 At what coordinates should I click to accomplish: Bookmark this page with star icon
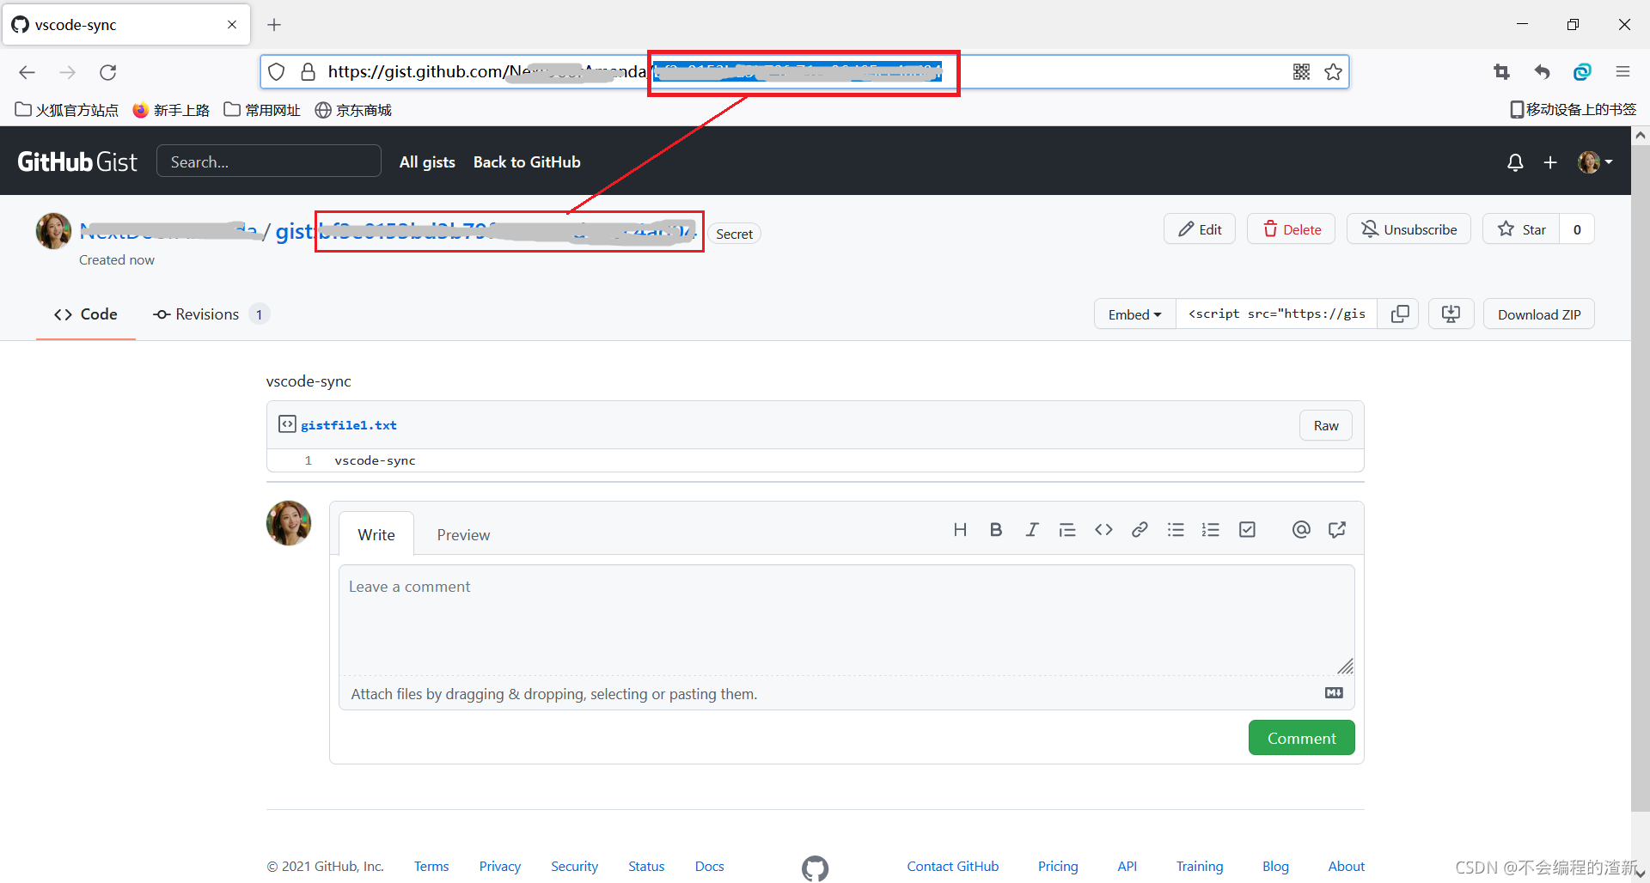point(1333,72)
